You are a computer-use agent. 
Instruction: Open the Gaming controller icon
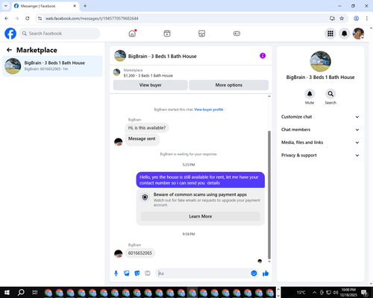coord(236,34)
